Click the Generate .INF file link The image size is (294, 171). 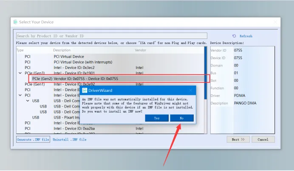click(33, 139)
